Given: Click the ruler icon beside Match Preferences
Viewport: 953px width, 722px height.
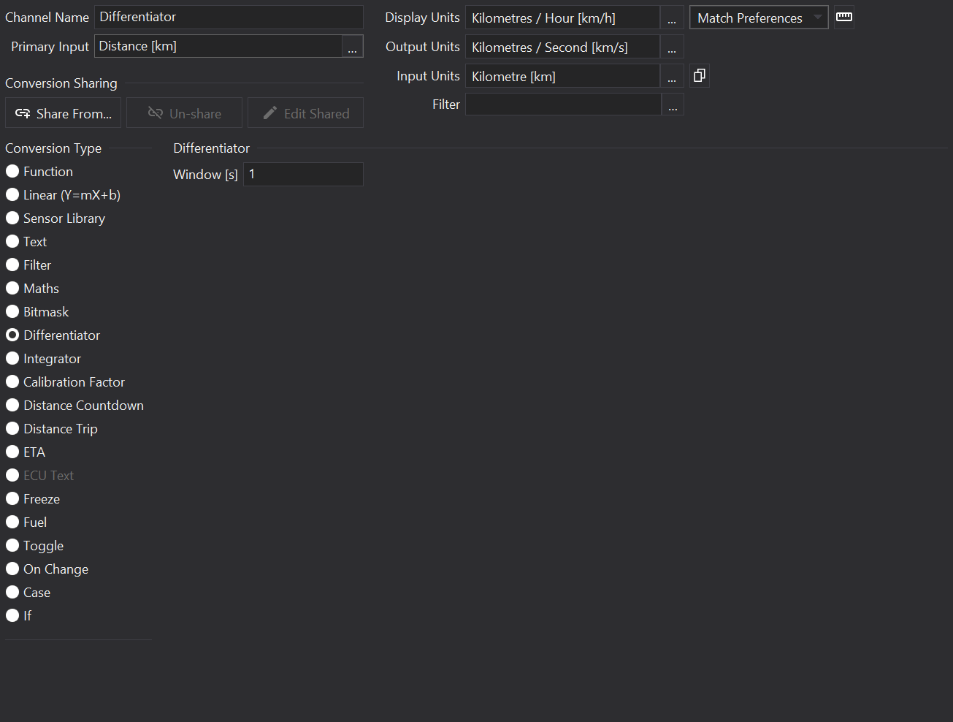Looking at the screenshot, I should [x=844, y=17].
